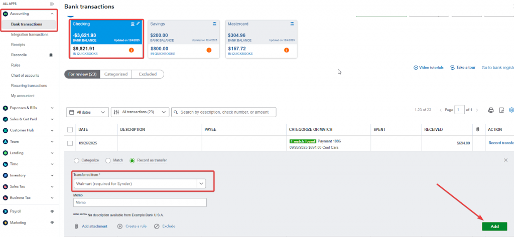514x237 pixels.
Task: Click the orange info icon on Savings card
Action: click(208, 50)
